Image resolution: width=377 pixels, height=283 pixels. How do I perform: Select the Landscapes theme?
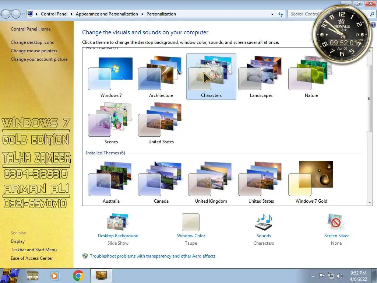[x=261, y=77]
